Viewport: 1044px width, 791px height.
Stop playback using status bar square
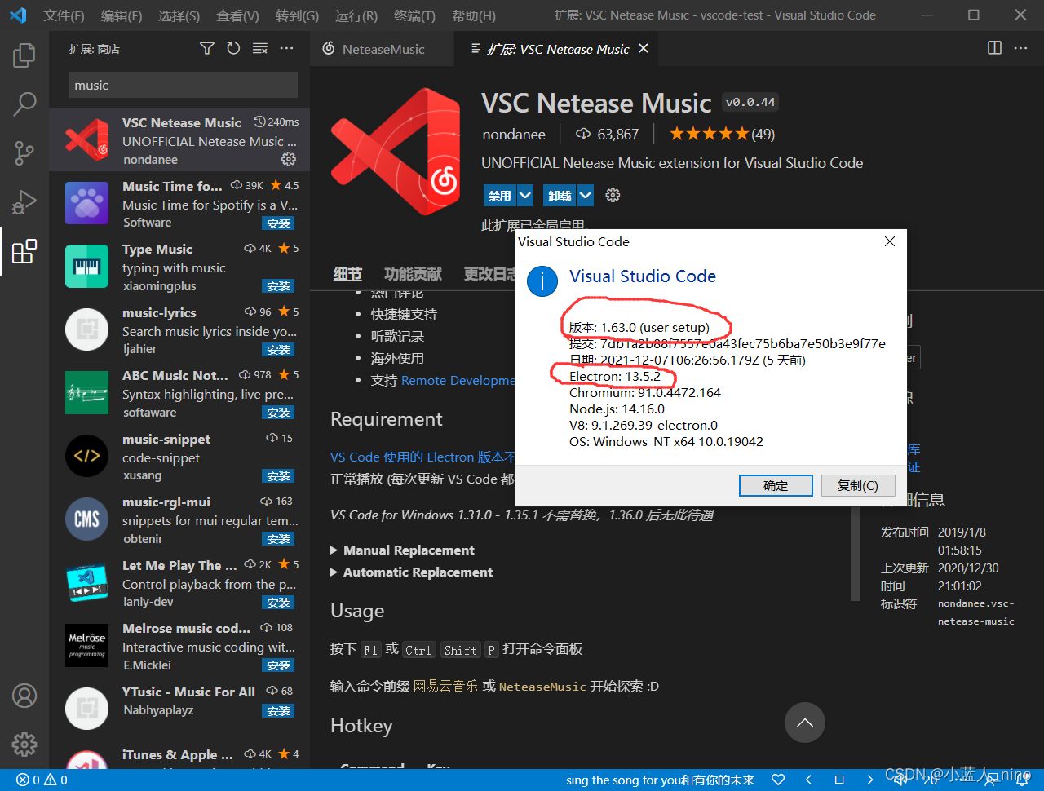(x=838, y=780)
